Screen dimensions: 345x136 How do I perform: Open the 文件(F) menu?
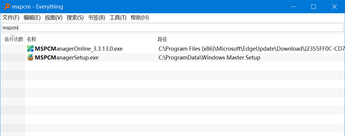tap(11, 18)
